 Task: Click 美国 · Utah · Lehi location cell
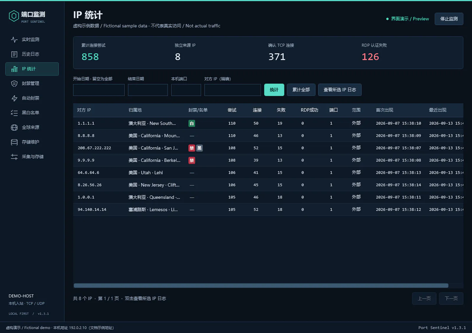(x=146, y=173)
